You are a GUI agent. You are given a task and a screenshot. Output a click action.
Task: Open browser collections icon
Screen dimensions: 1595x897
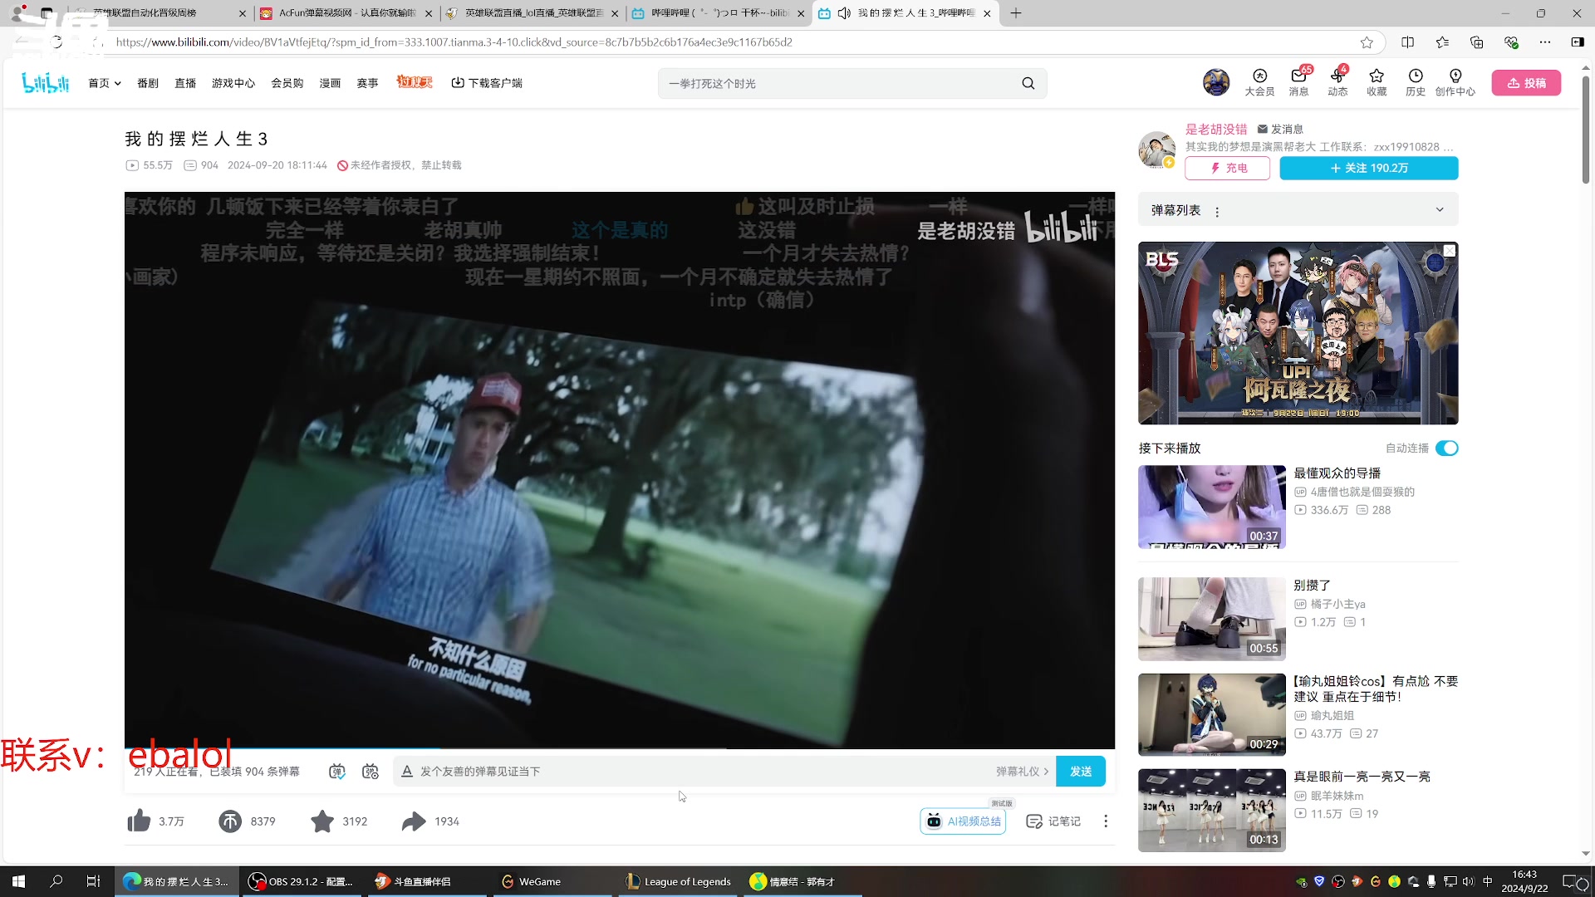1476,42
